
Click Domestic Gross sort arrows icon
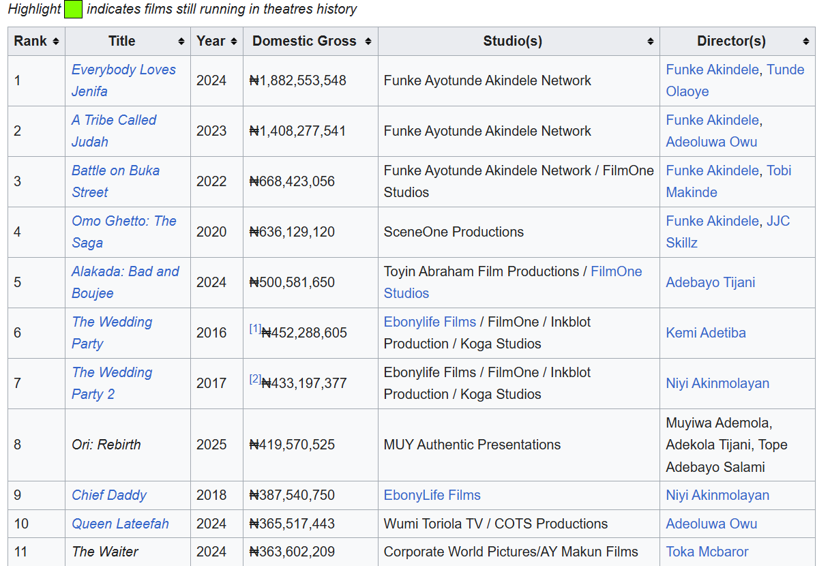(x=368, y=42)
